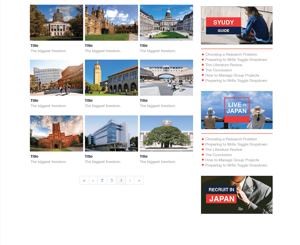Viewport: 300px width, 245px height.
Task: Open the white and blue office building thumbnail
Action: point(112,133)
